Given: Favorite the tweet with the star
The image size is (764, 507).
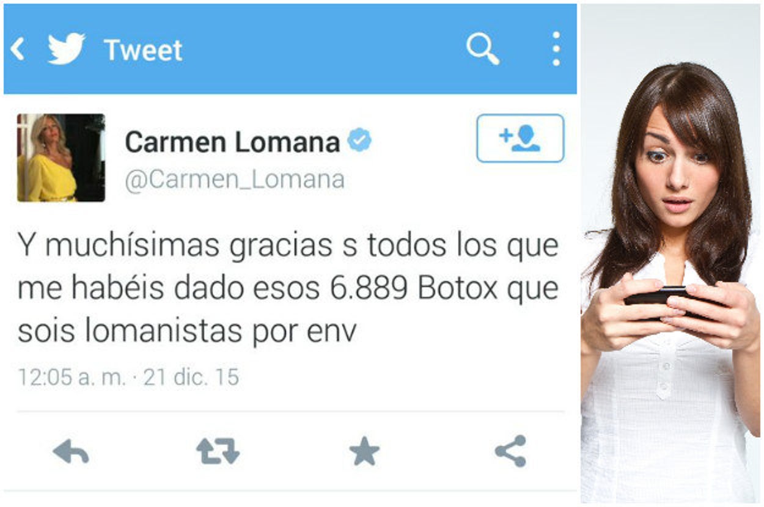Looking at the screenshot, I should pyautogui.click(x=364, y=451).
